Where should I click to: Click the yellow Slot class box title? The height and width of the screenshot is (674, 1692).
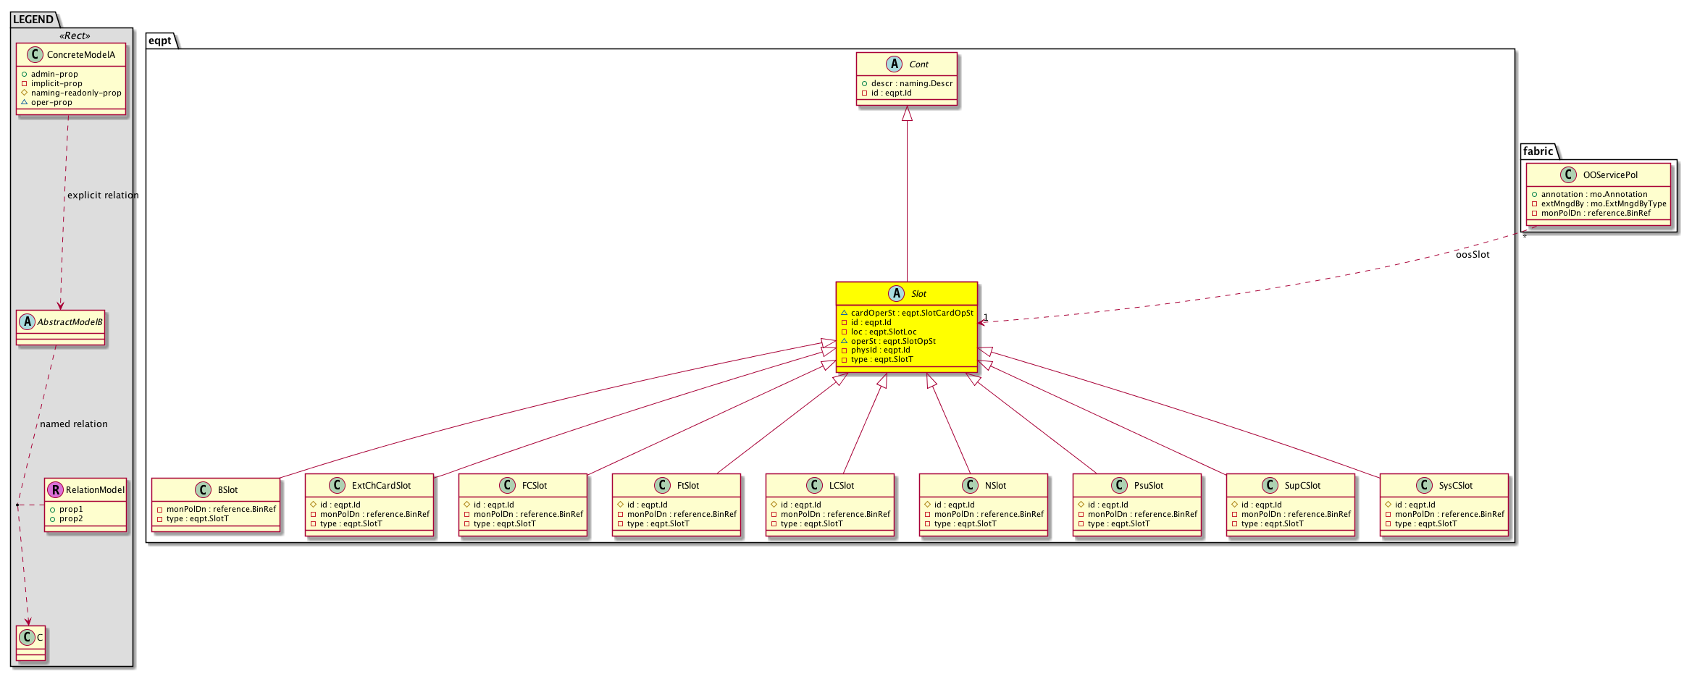tap(918, 294)
